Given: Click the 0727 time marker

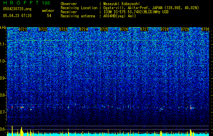Looking at the screenshot, I should point(144,29).
